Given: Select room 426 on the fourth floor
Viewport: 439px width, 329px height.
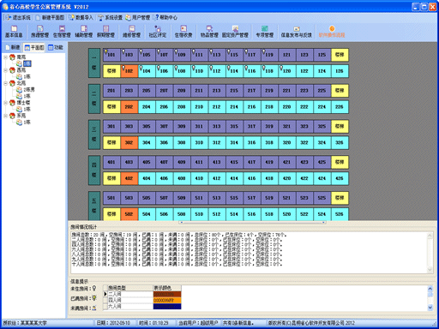Looking at the screenshot, I should (340, 178).
